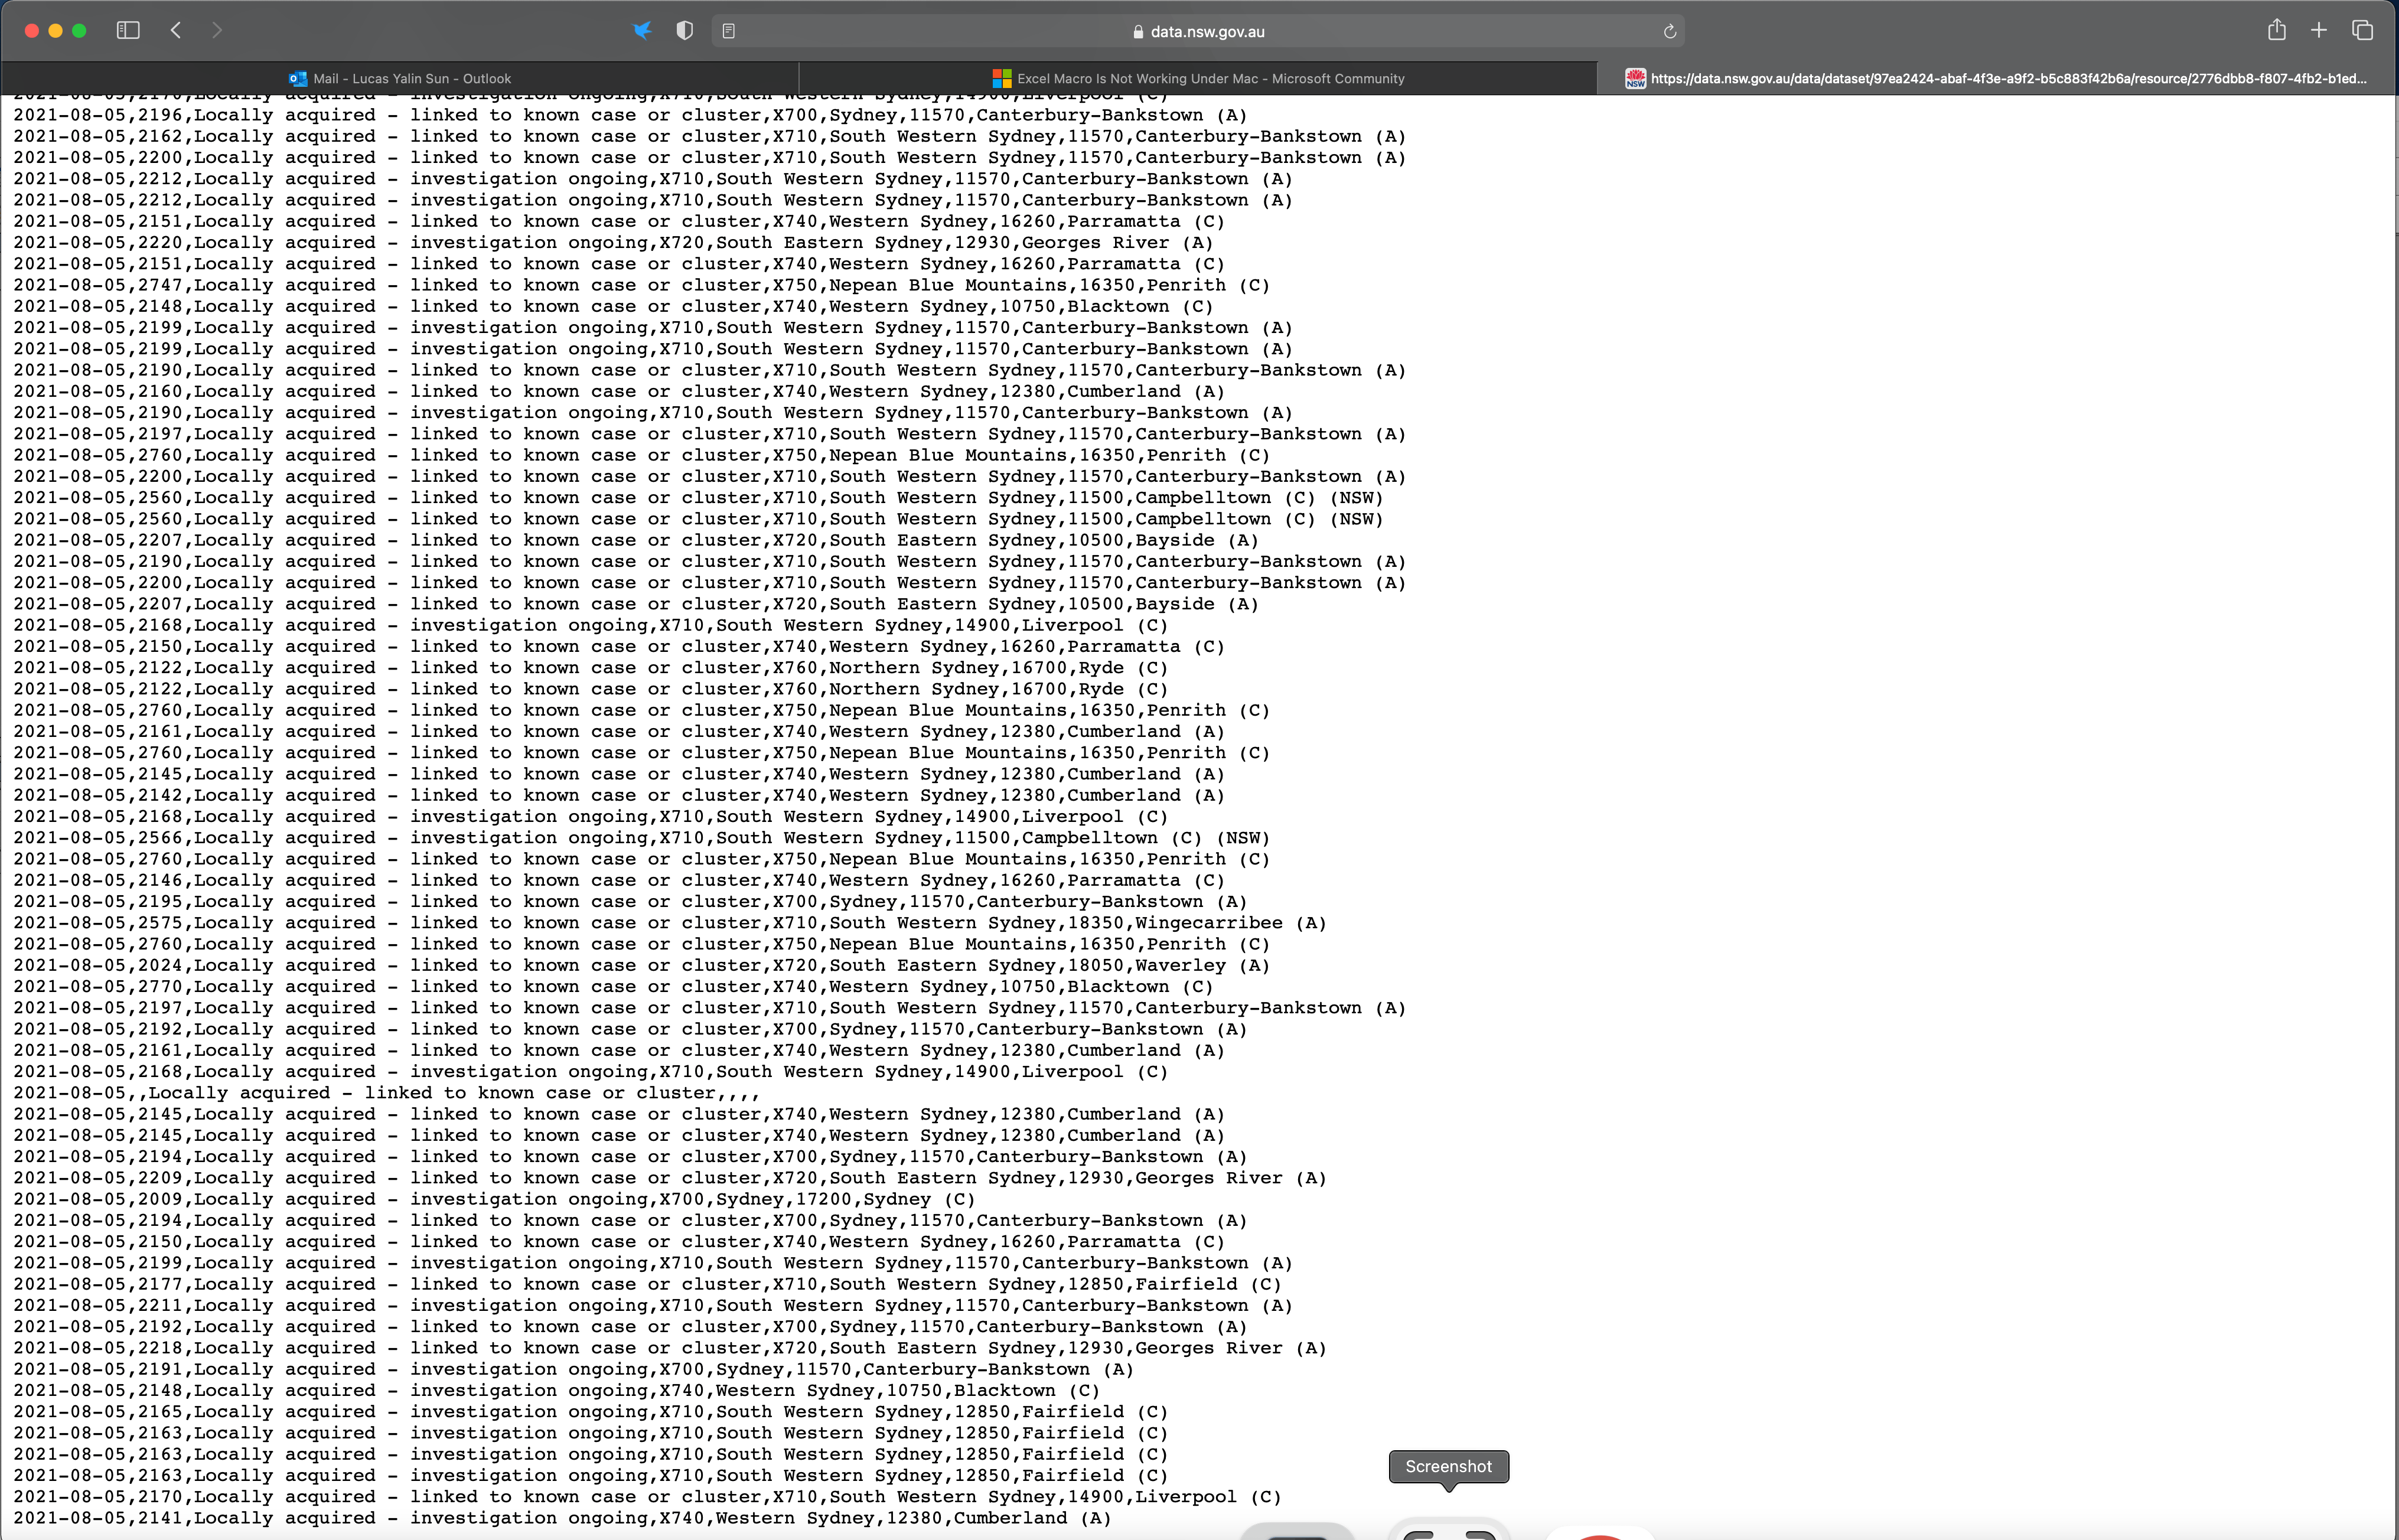Show Reader view from address bar

(729, 31)
